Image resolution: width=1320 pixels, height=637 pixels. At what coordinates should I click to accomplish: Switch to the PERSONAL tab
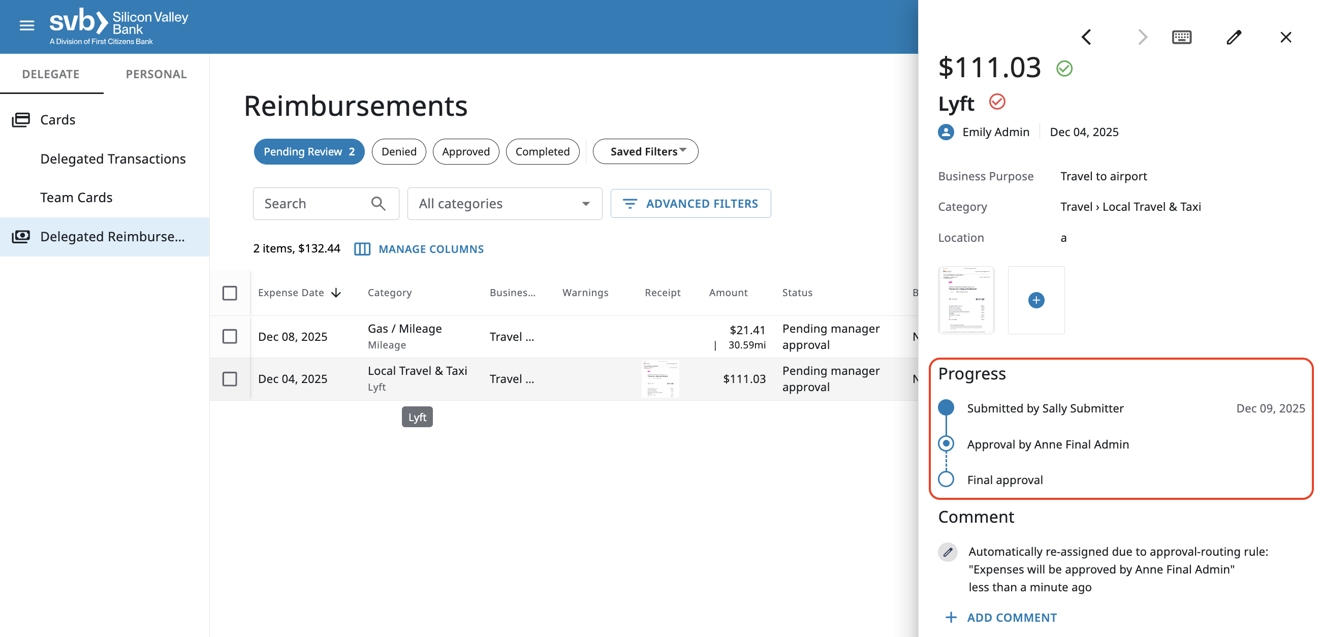[156, 74]
